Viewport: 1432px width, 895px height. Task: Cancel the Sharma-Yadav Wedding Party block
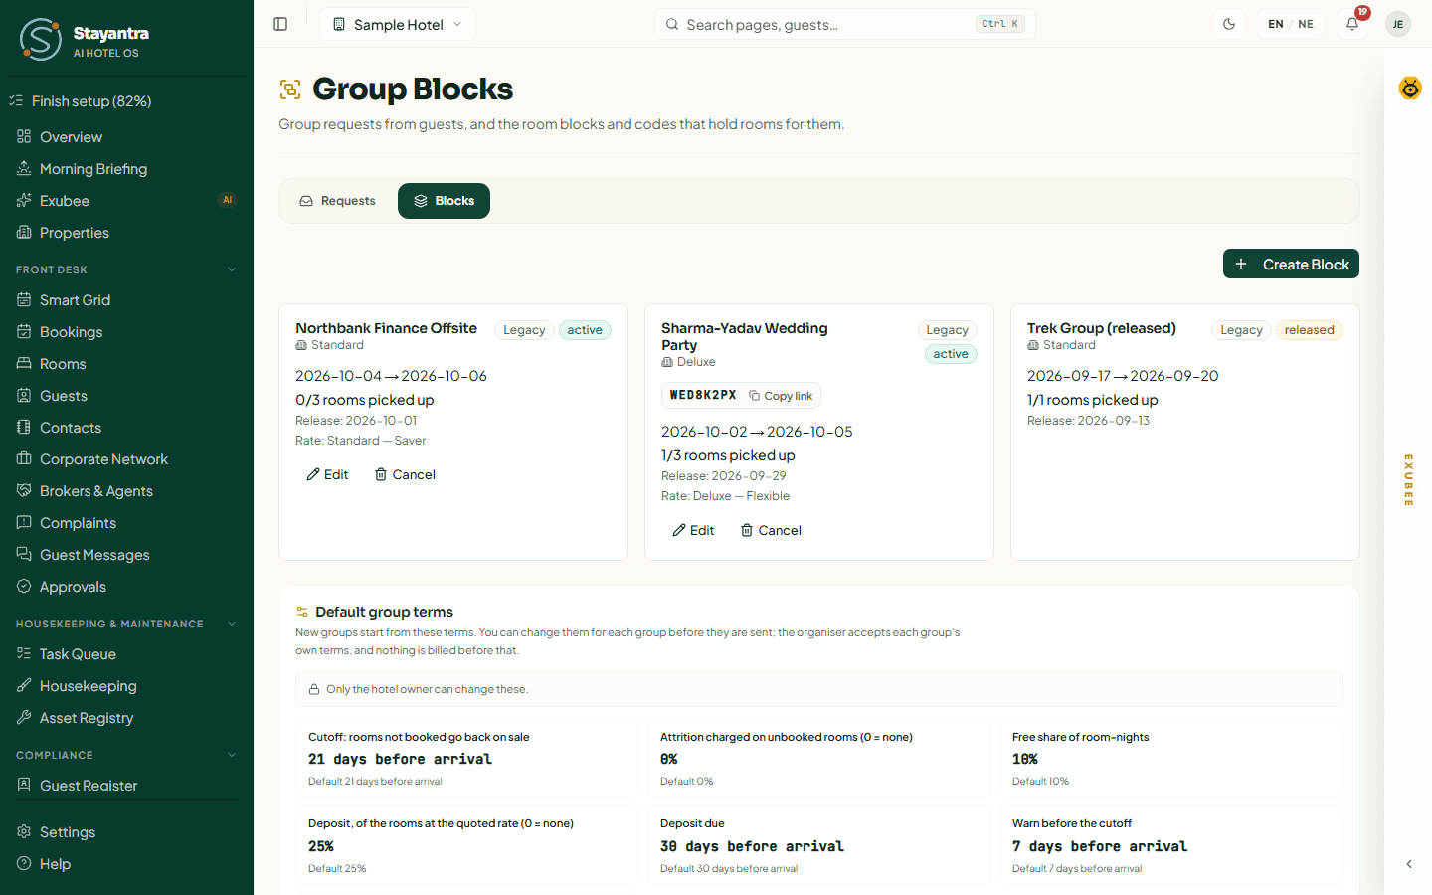point(771,530)
